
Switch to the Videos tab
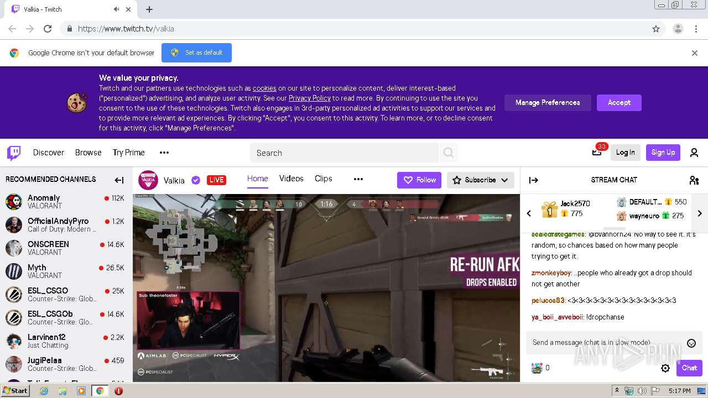tap(291, 179)
